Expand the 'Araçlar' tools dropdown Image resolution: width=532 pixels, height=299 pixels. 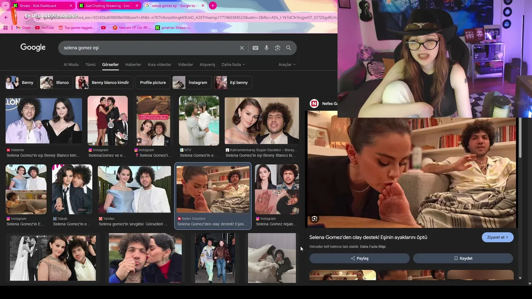tap(287, 65)
